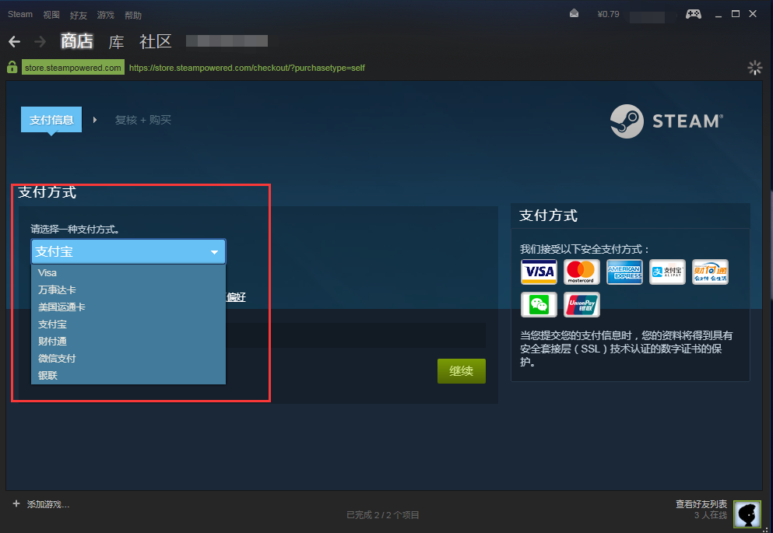Choose 微信支付 from the payment list

128,358
